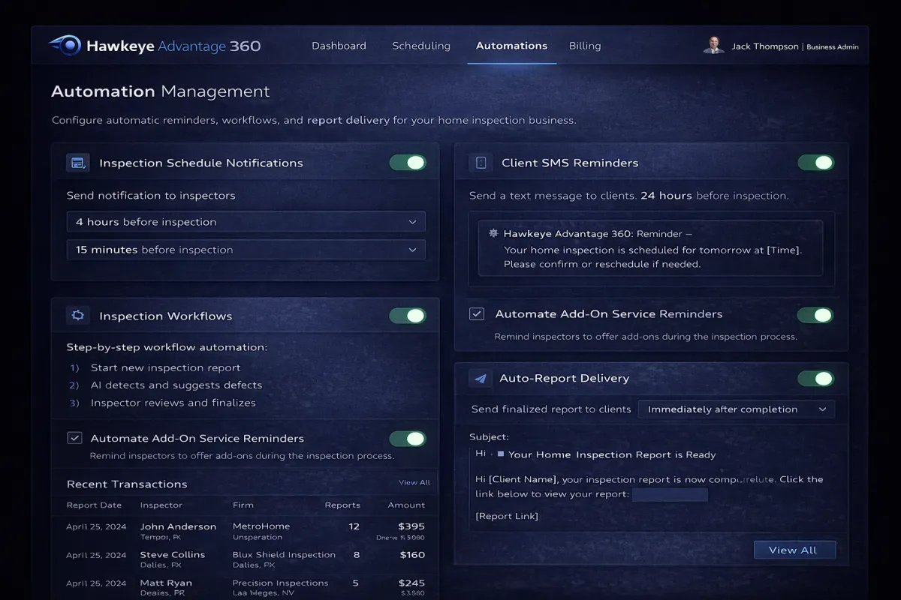The width and height of the screenshot is (901, 600).
Task: Click the Firm column header
Action: (243, 505)
